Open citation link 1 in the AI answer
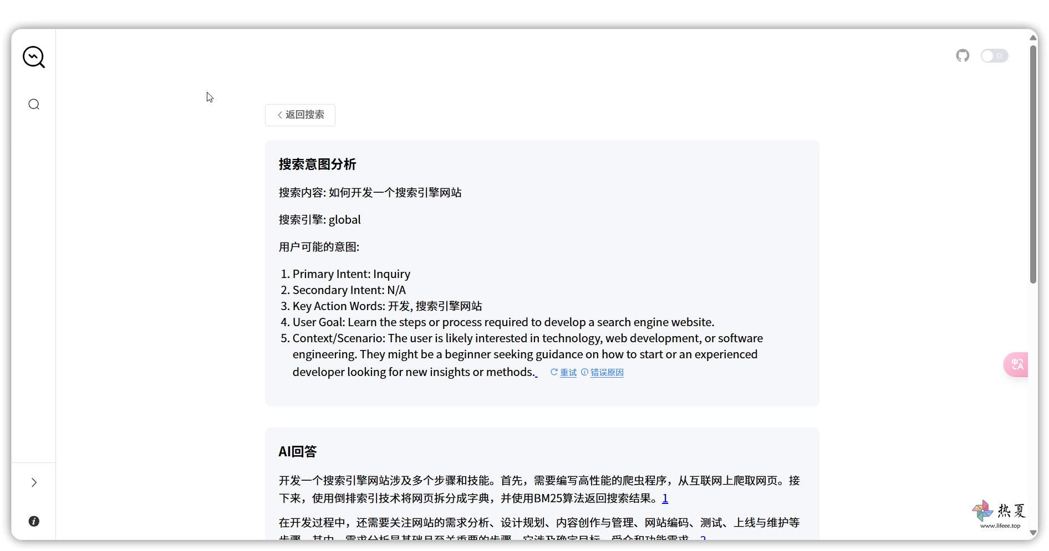The image size is (1049, 551). [665, 498]
